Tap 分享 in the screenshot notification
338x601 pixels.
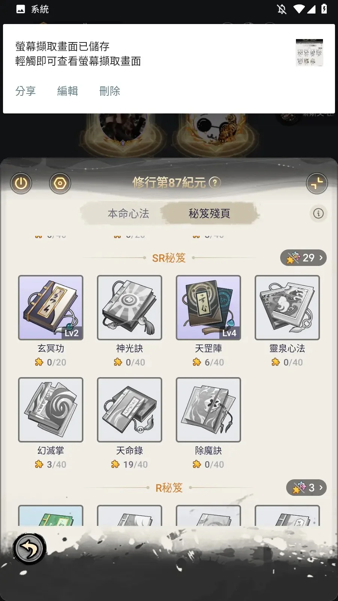[x=26, y=91]
